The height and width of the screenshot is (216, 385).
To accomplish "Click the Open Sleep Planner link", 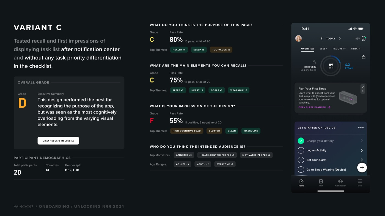I will (314, 107).
